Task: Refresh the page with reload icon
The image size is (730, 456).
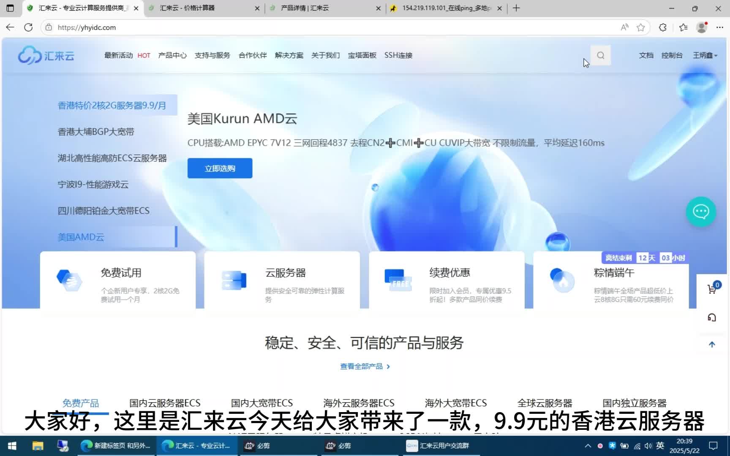Action: click(28, 27)
